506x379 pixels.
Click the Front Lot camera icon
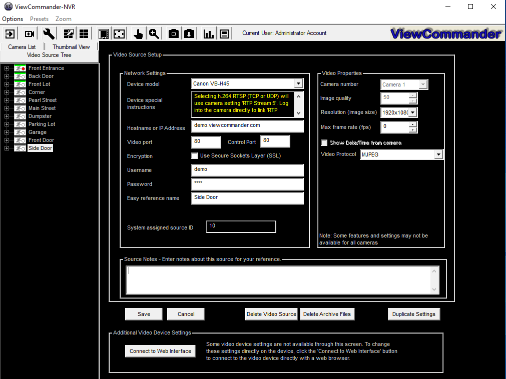click(20, 84)
